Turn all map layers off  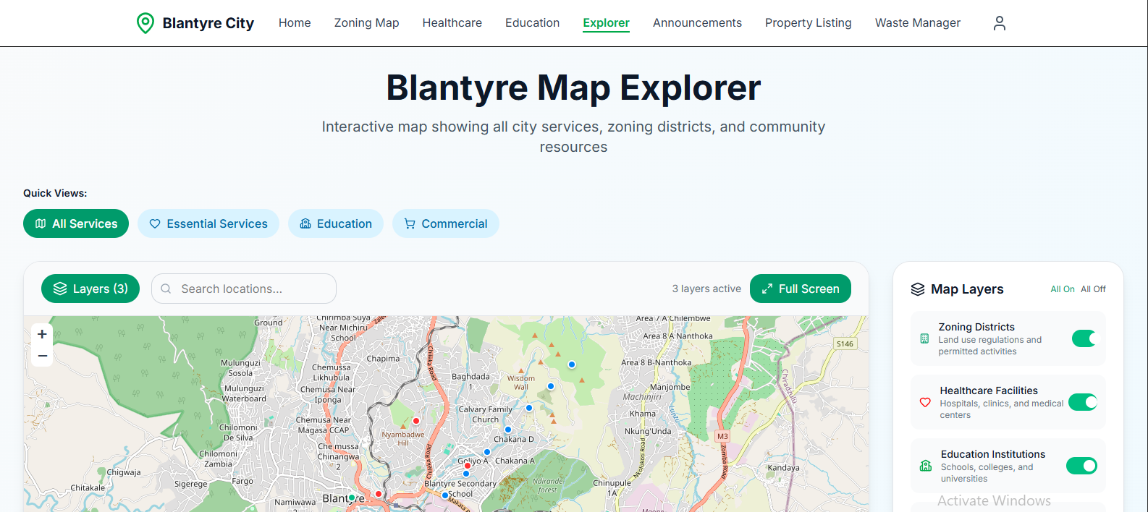click(x=1093, y=289)
